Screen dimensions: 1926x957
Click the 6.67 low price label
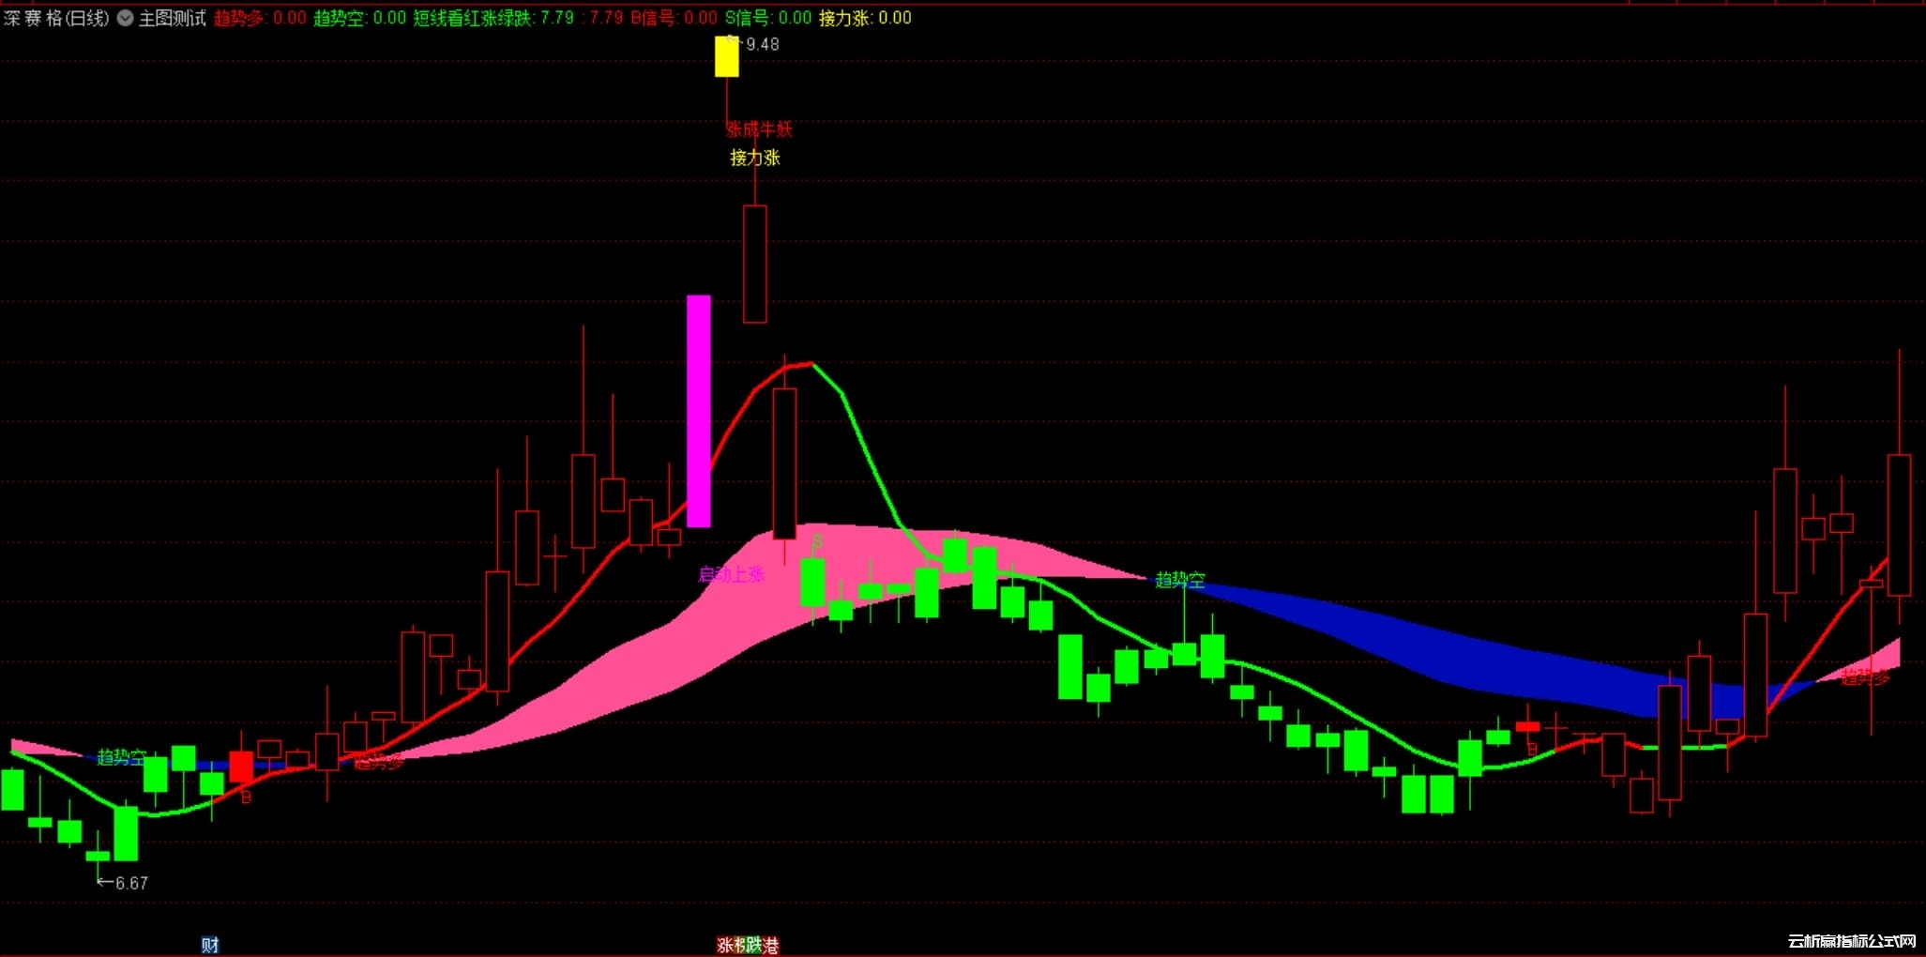(x=131, y=883)
